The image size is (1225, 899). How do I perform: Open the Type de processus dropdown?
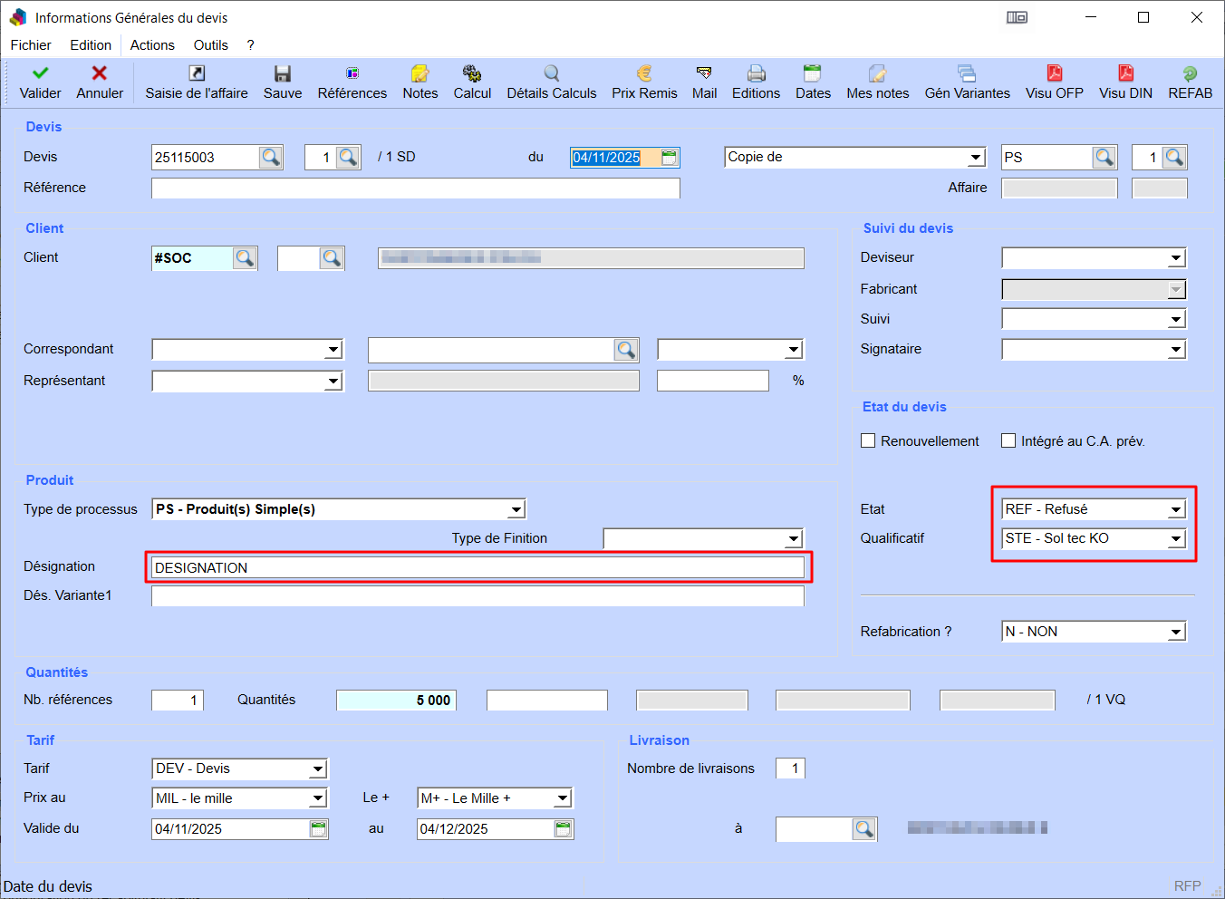click(x=516, y=510)
